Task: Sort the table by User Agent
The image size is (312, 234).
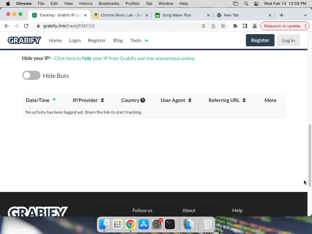Action: pyautogui.click(x=176, y=100)
